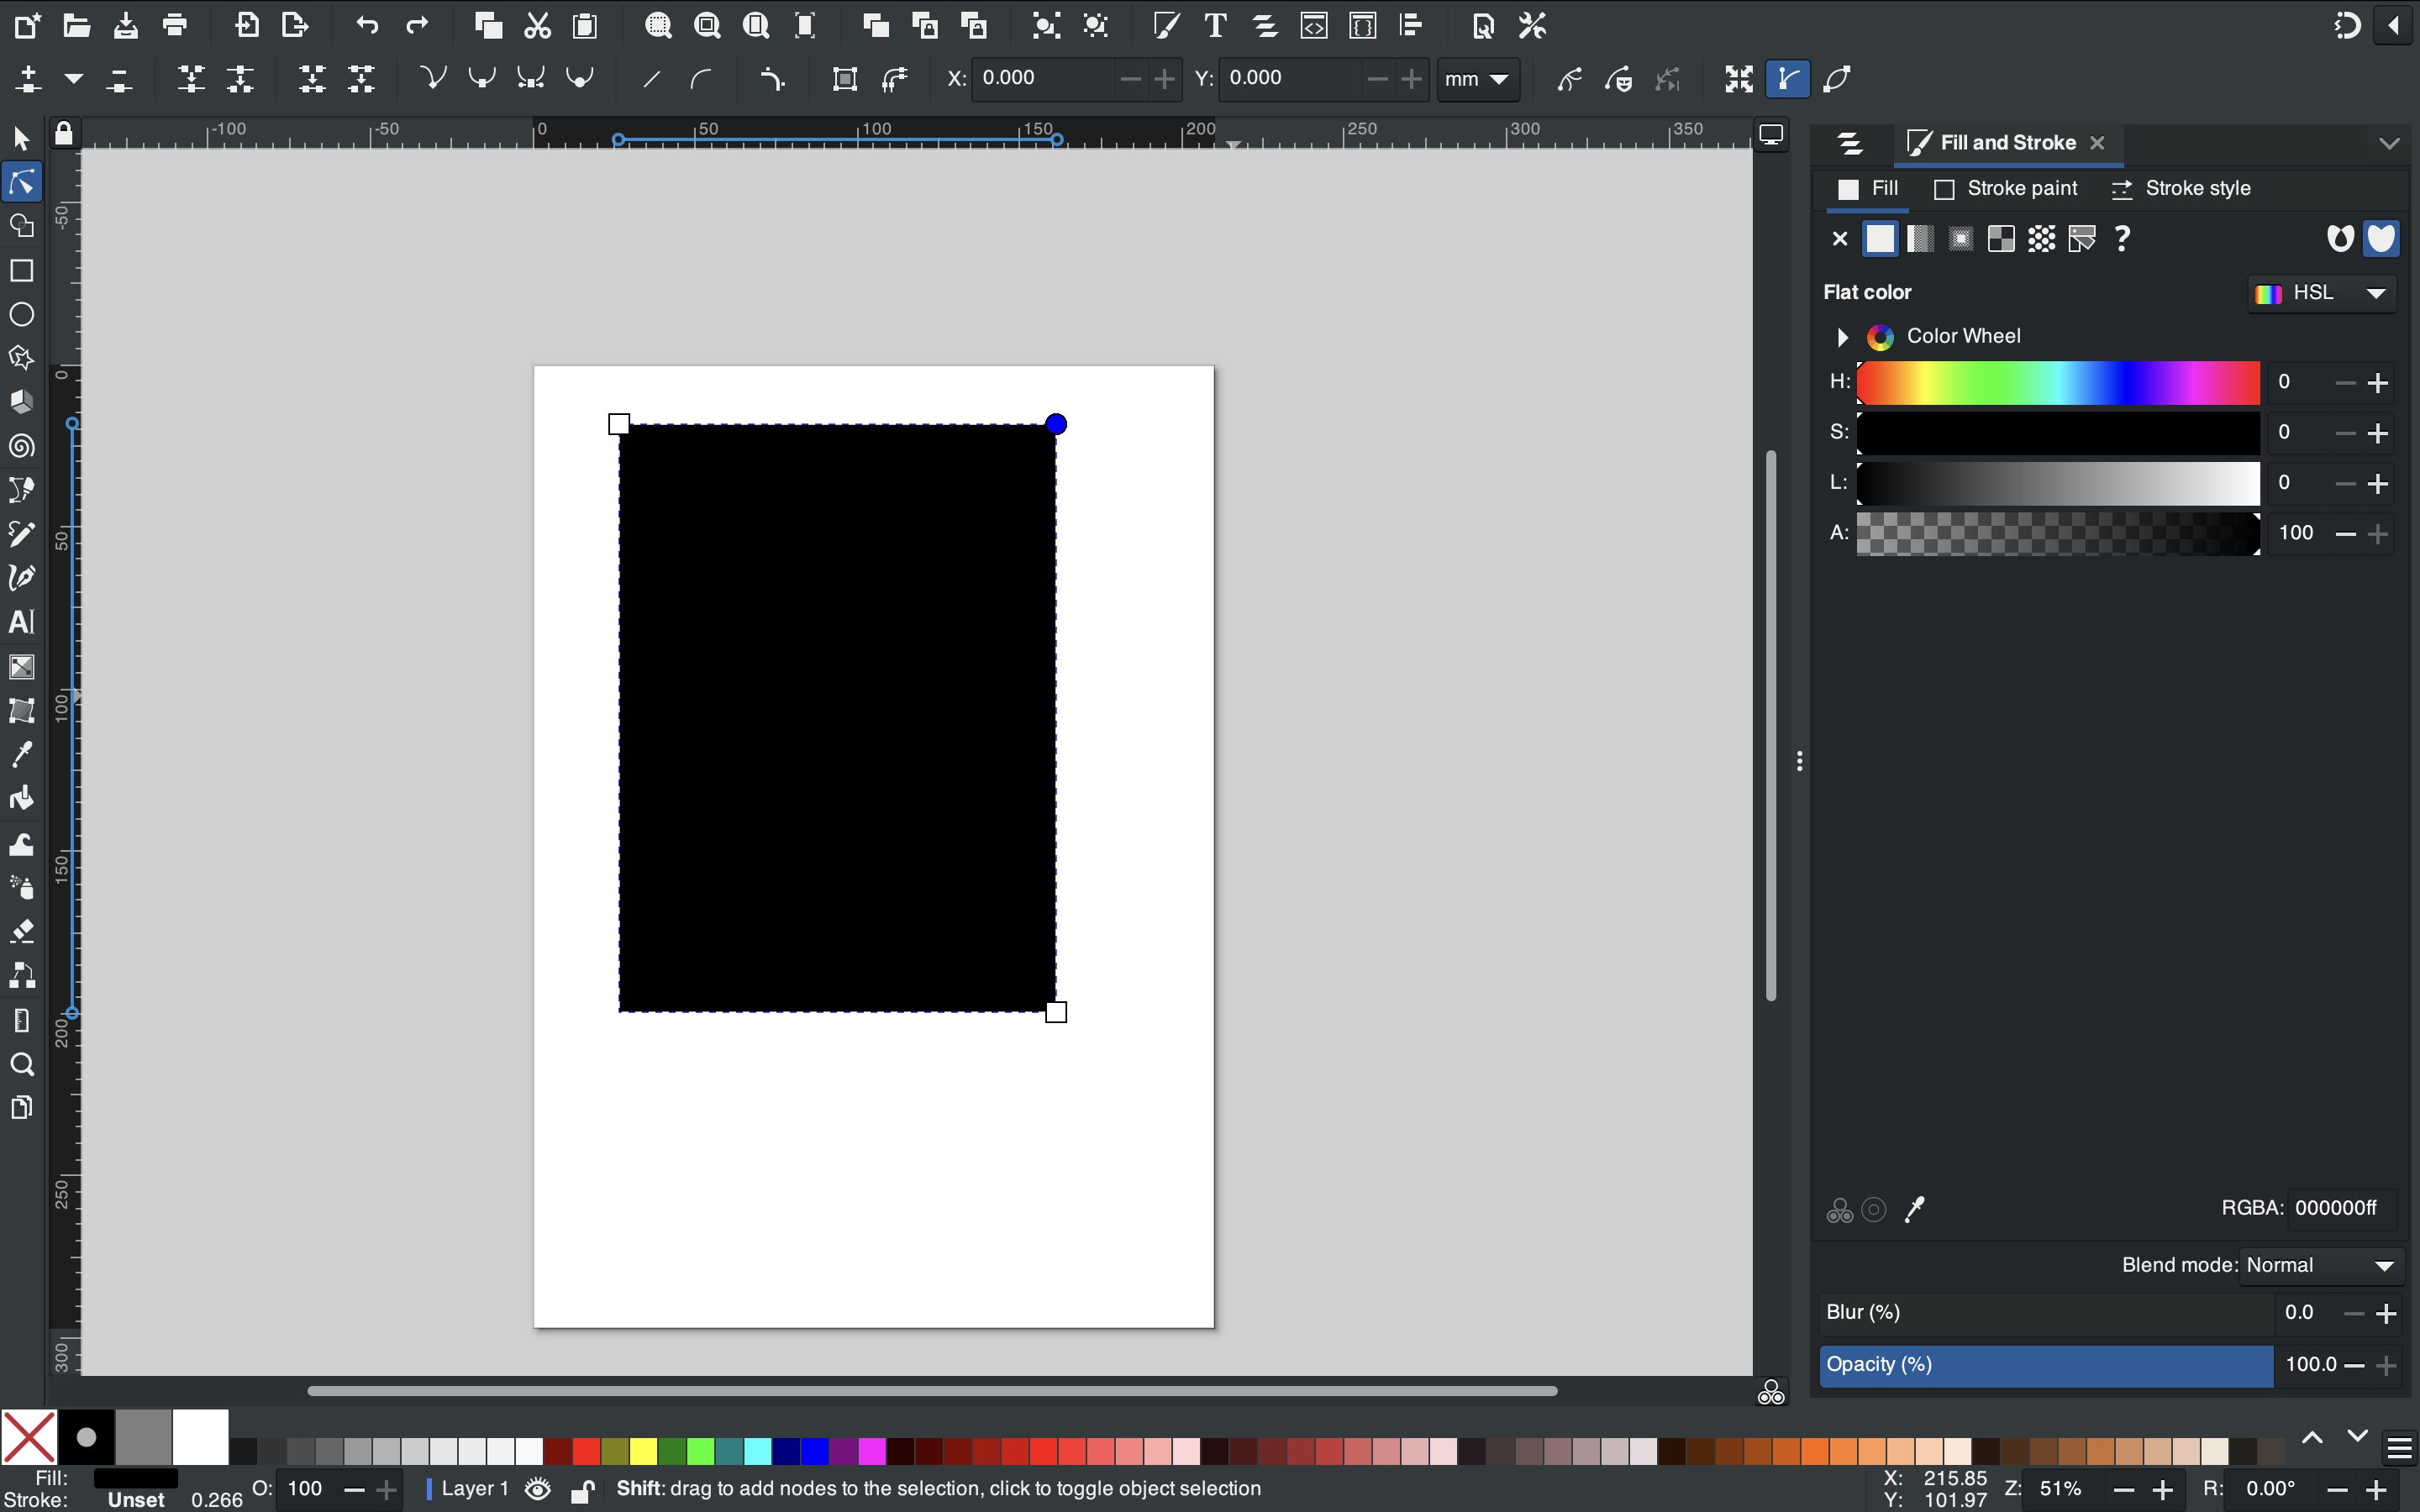The width and height of the screenshot is (2420, 1512).
Task: Select the Selector arrow tool
Action: coord(22,139)
